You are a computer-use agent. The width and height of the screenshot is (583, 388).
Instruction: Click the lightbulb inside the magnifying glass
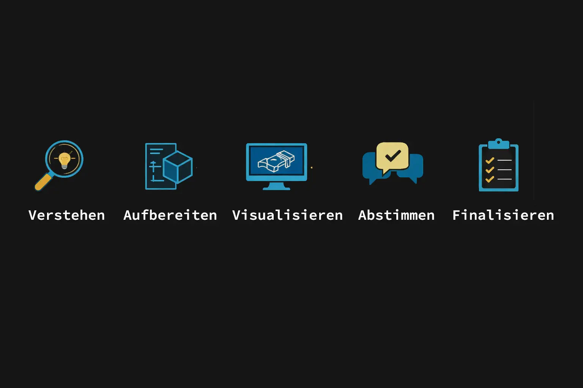pyautogui.click(x=65, y=160)
